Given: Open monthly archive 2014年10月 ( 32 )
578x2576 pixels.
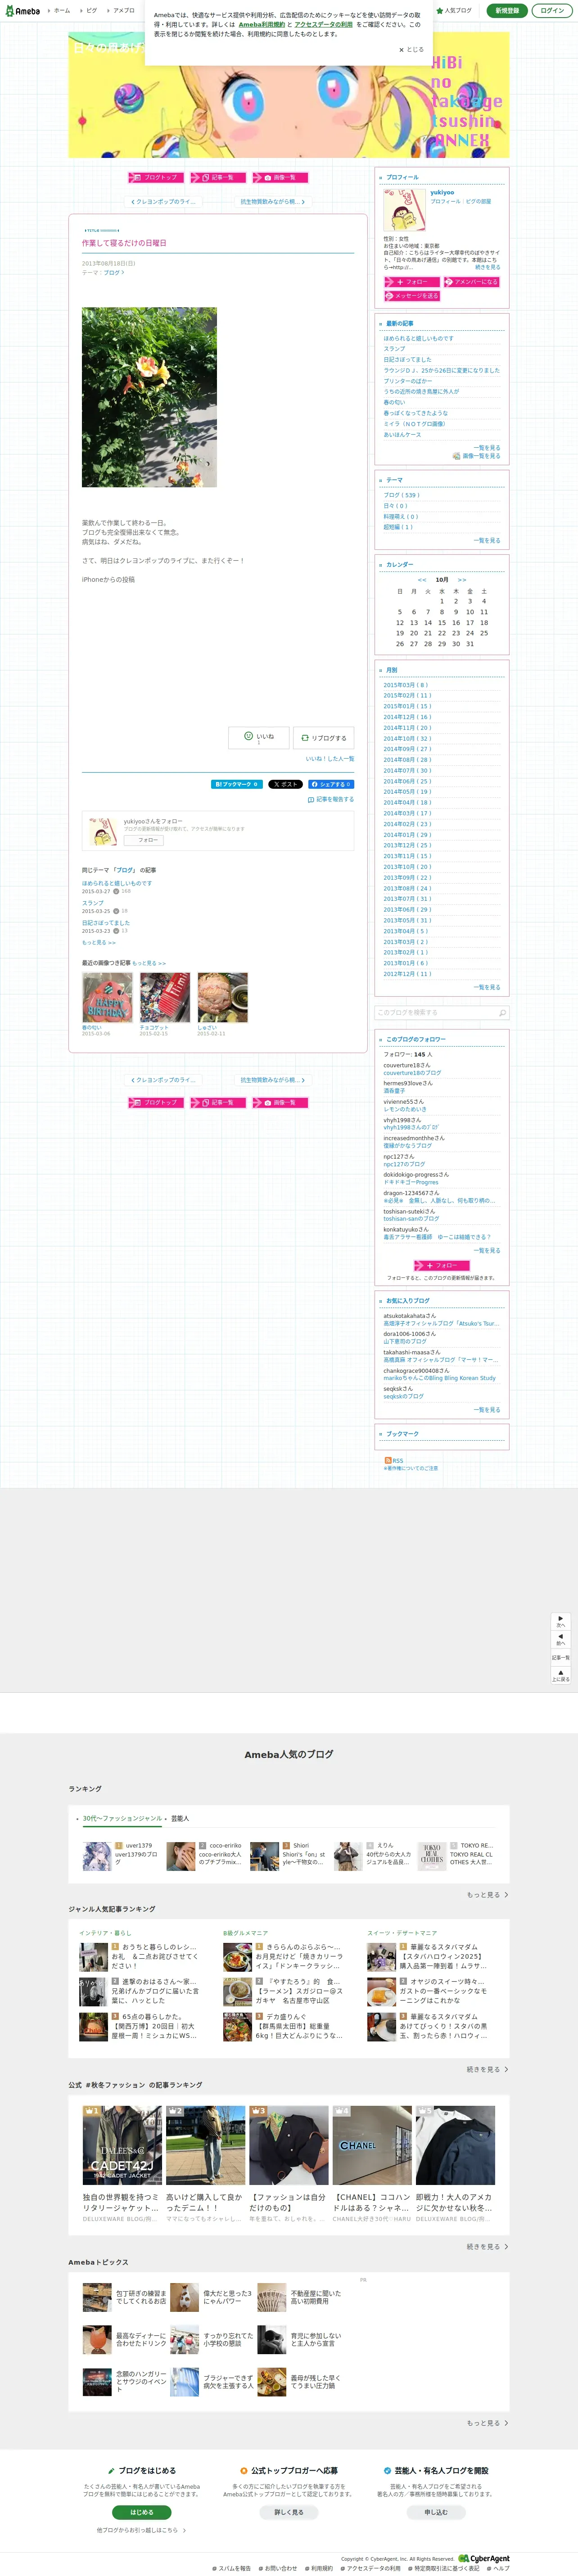Looking at the screenshot, I should point(407,738).
